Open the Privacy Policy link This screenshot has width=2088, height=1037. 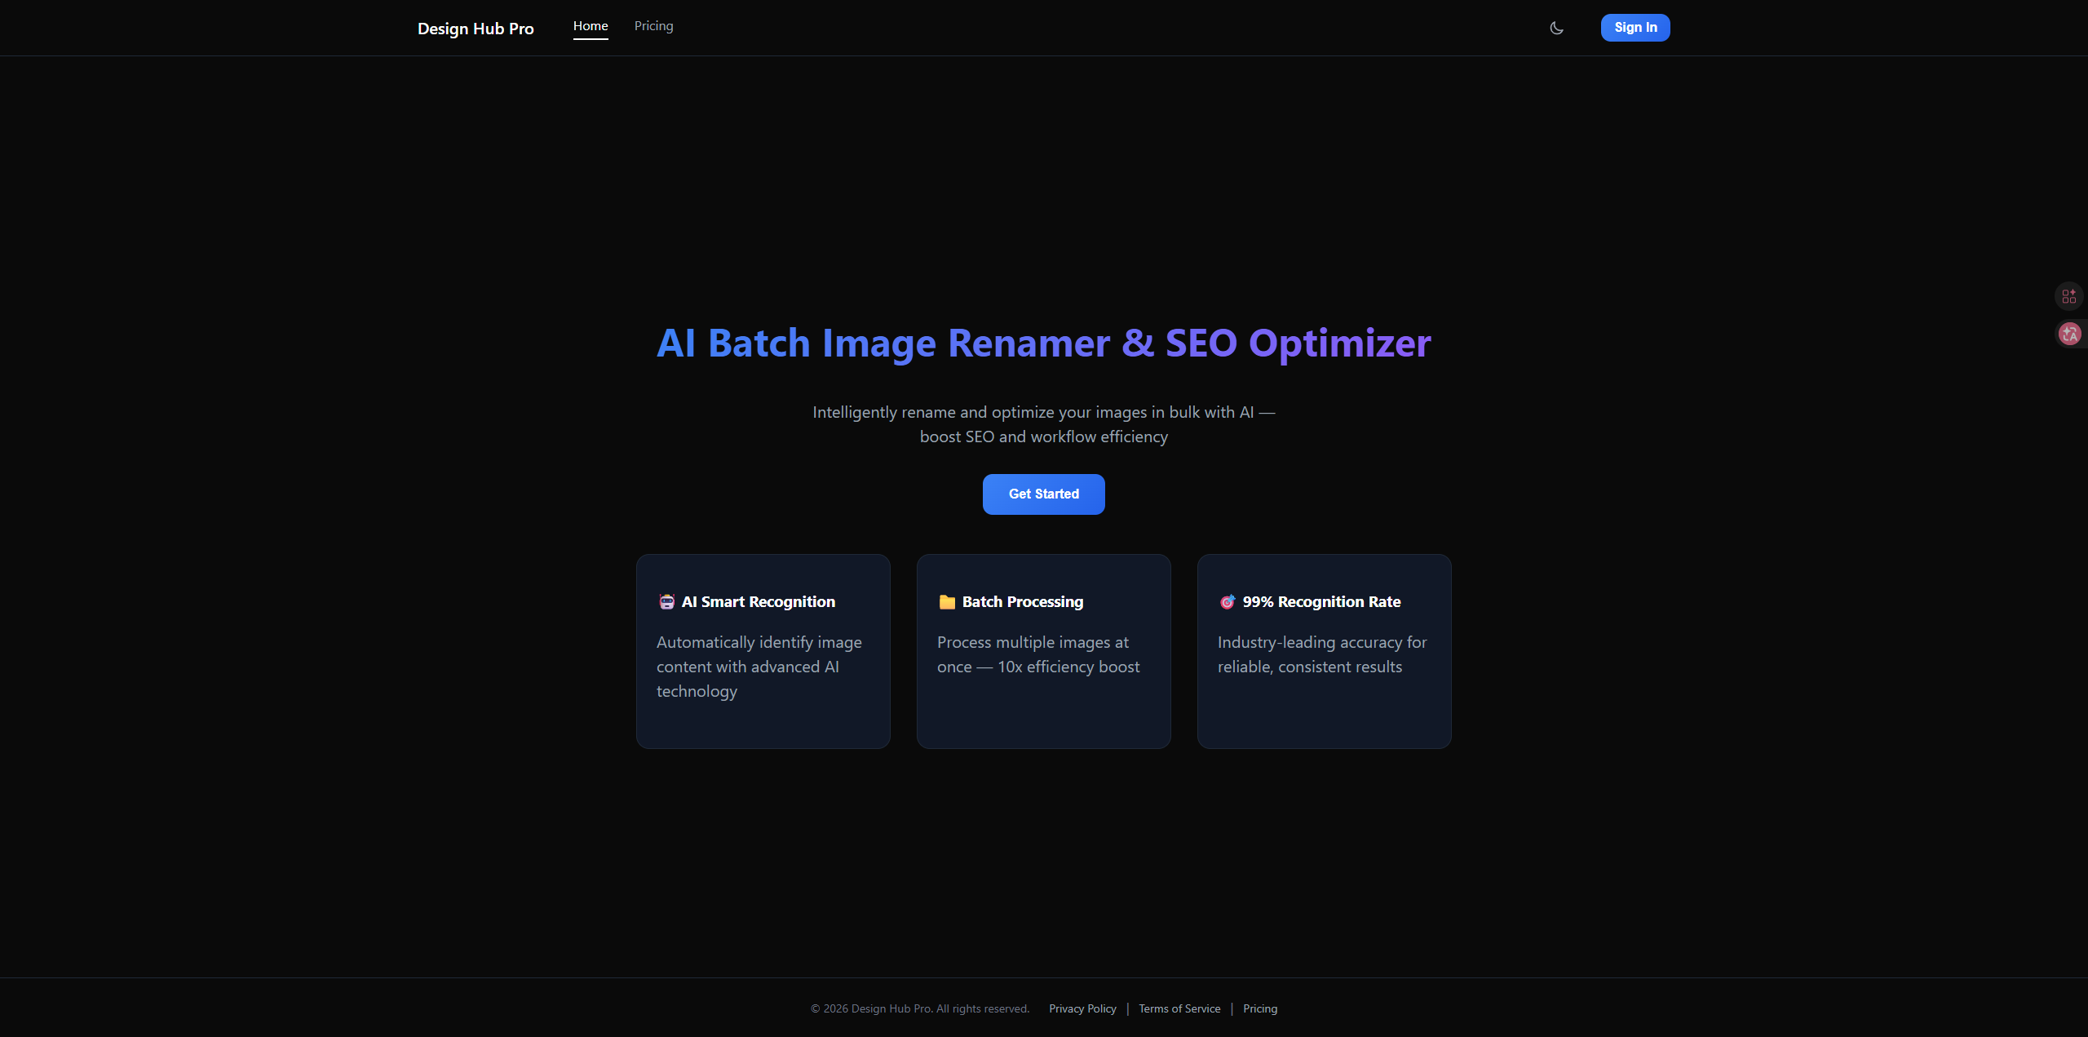point(1082,1008)
